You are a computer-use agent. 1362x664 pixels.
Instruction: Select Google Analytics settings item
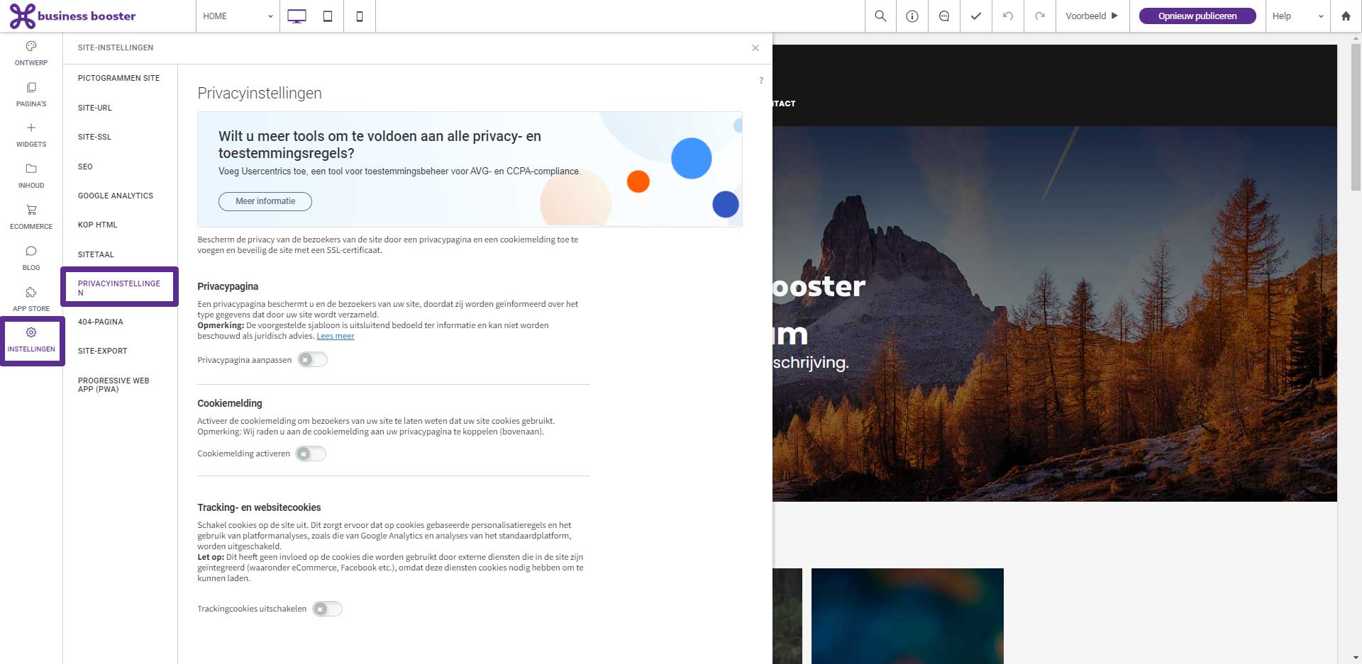click(116, 196)
